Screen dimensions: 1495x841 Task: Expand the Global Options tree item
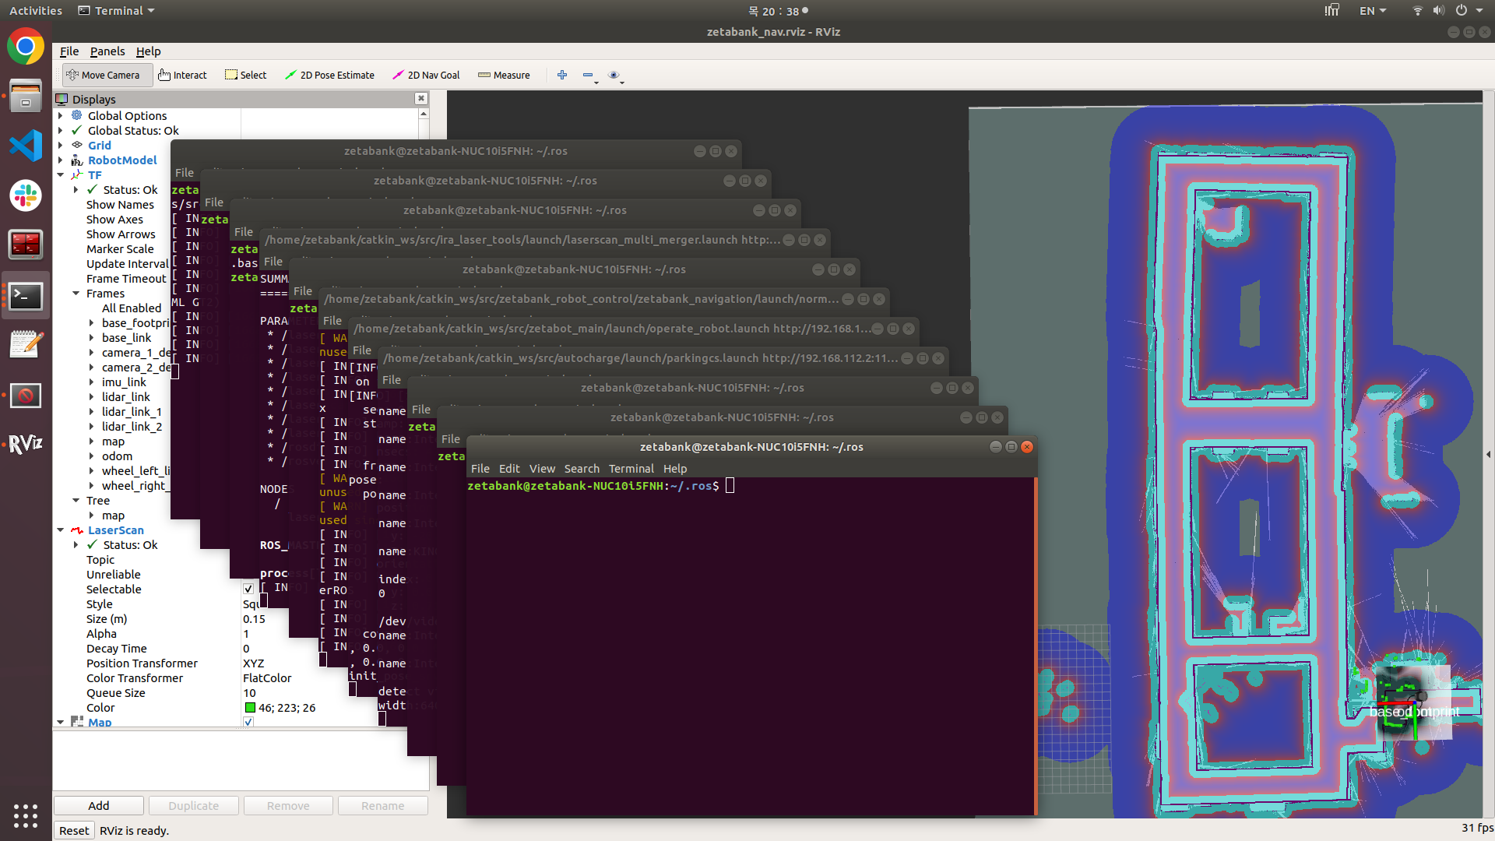(61, 116)
